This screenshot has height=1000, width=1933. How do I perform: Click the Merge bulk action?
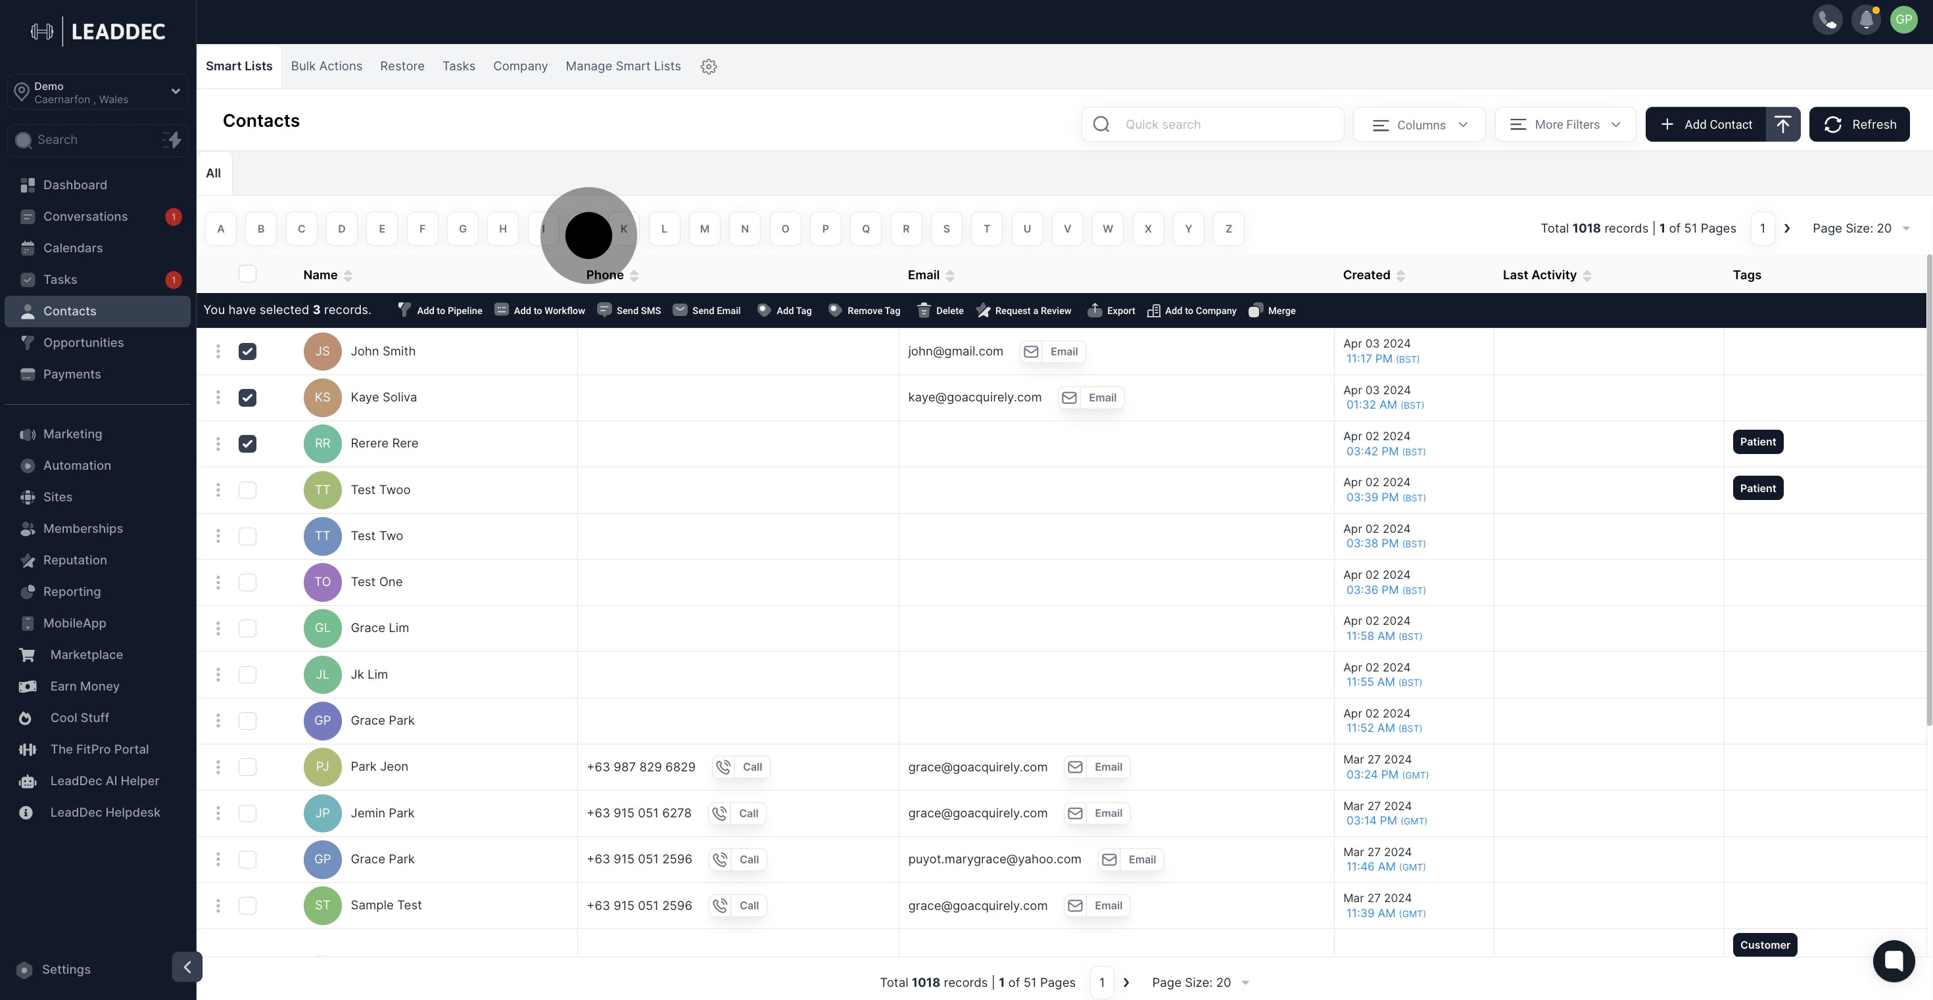(x=1272, y=310)
